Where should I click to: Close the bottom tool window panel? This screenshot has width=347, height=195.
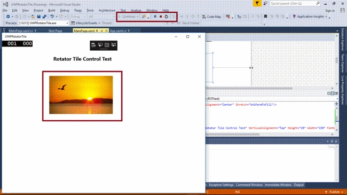click(x=336, y=142)
